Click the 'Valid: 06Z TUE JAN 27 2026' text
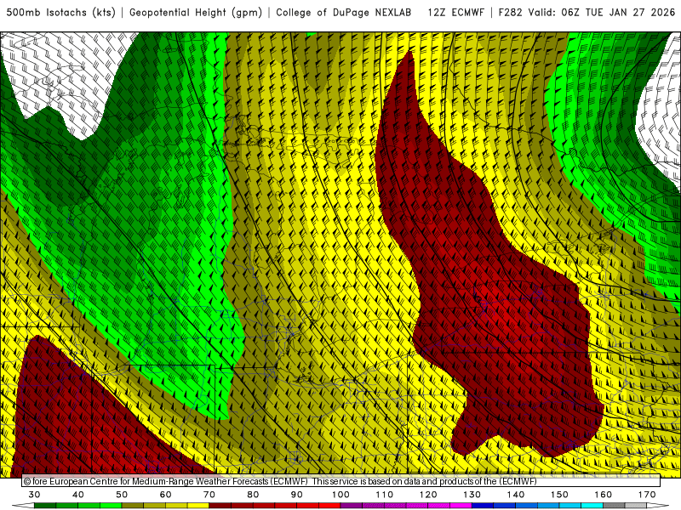Screen dimensions: 681x510 pyautogui.click(x=602, y=13)
